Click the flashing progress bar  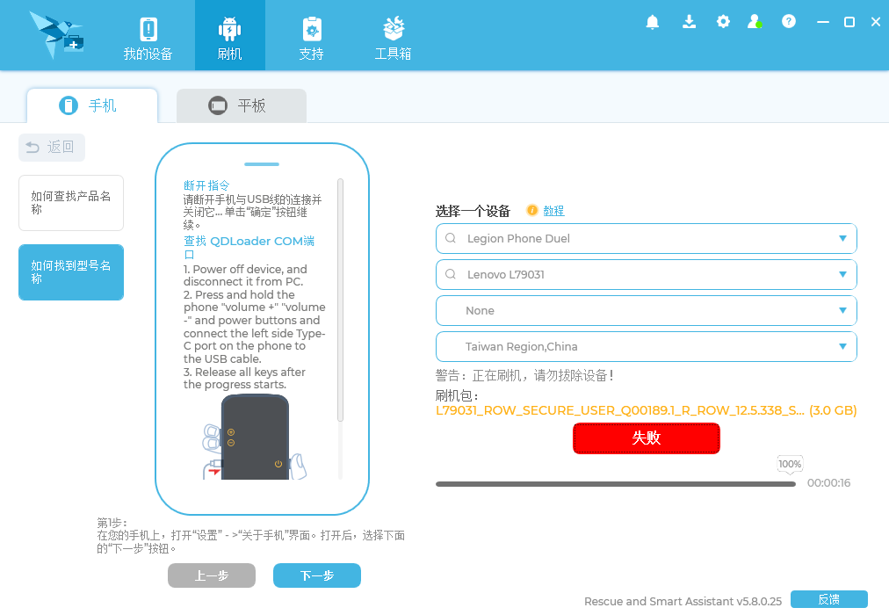[x=616, y=484]
